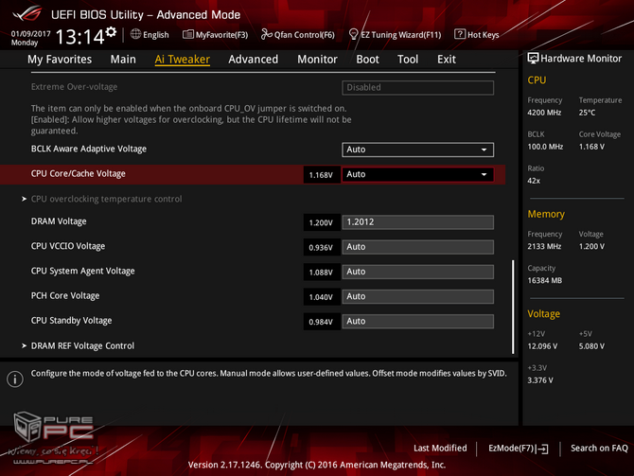Click the 13:14 clock display
The height and width of the screenshot is (476, 634).
(x=80, y=37)
